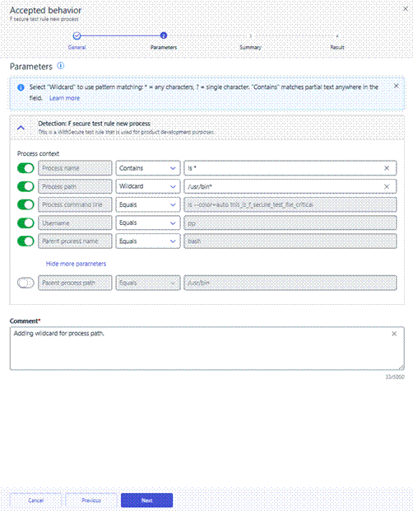Toggle off Process command line parameter
413x511 pixels.
point(26,204)
